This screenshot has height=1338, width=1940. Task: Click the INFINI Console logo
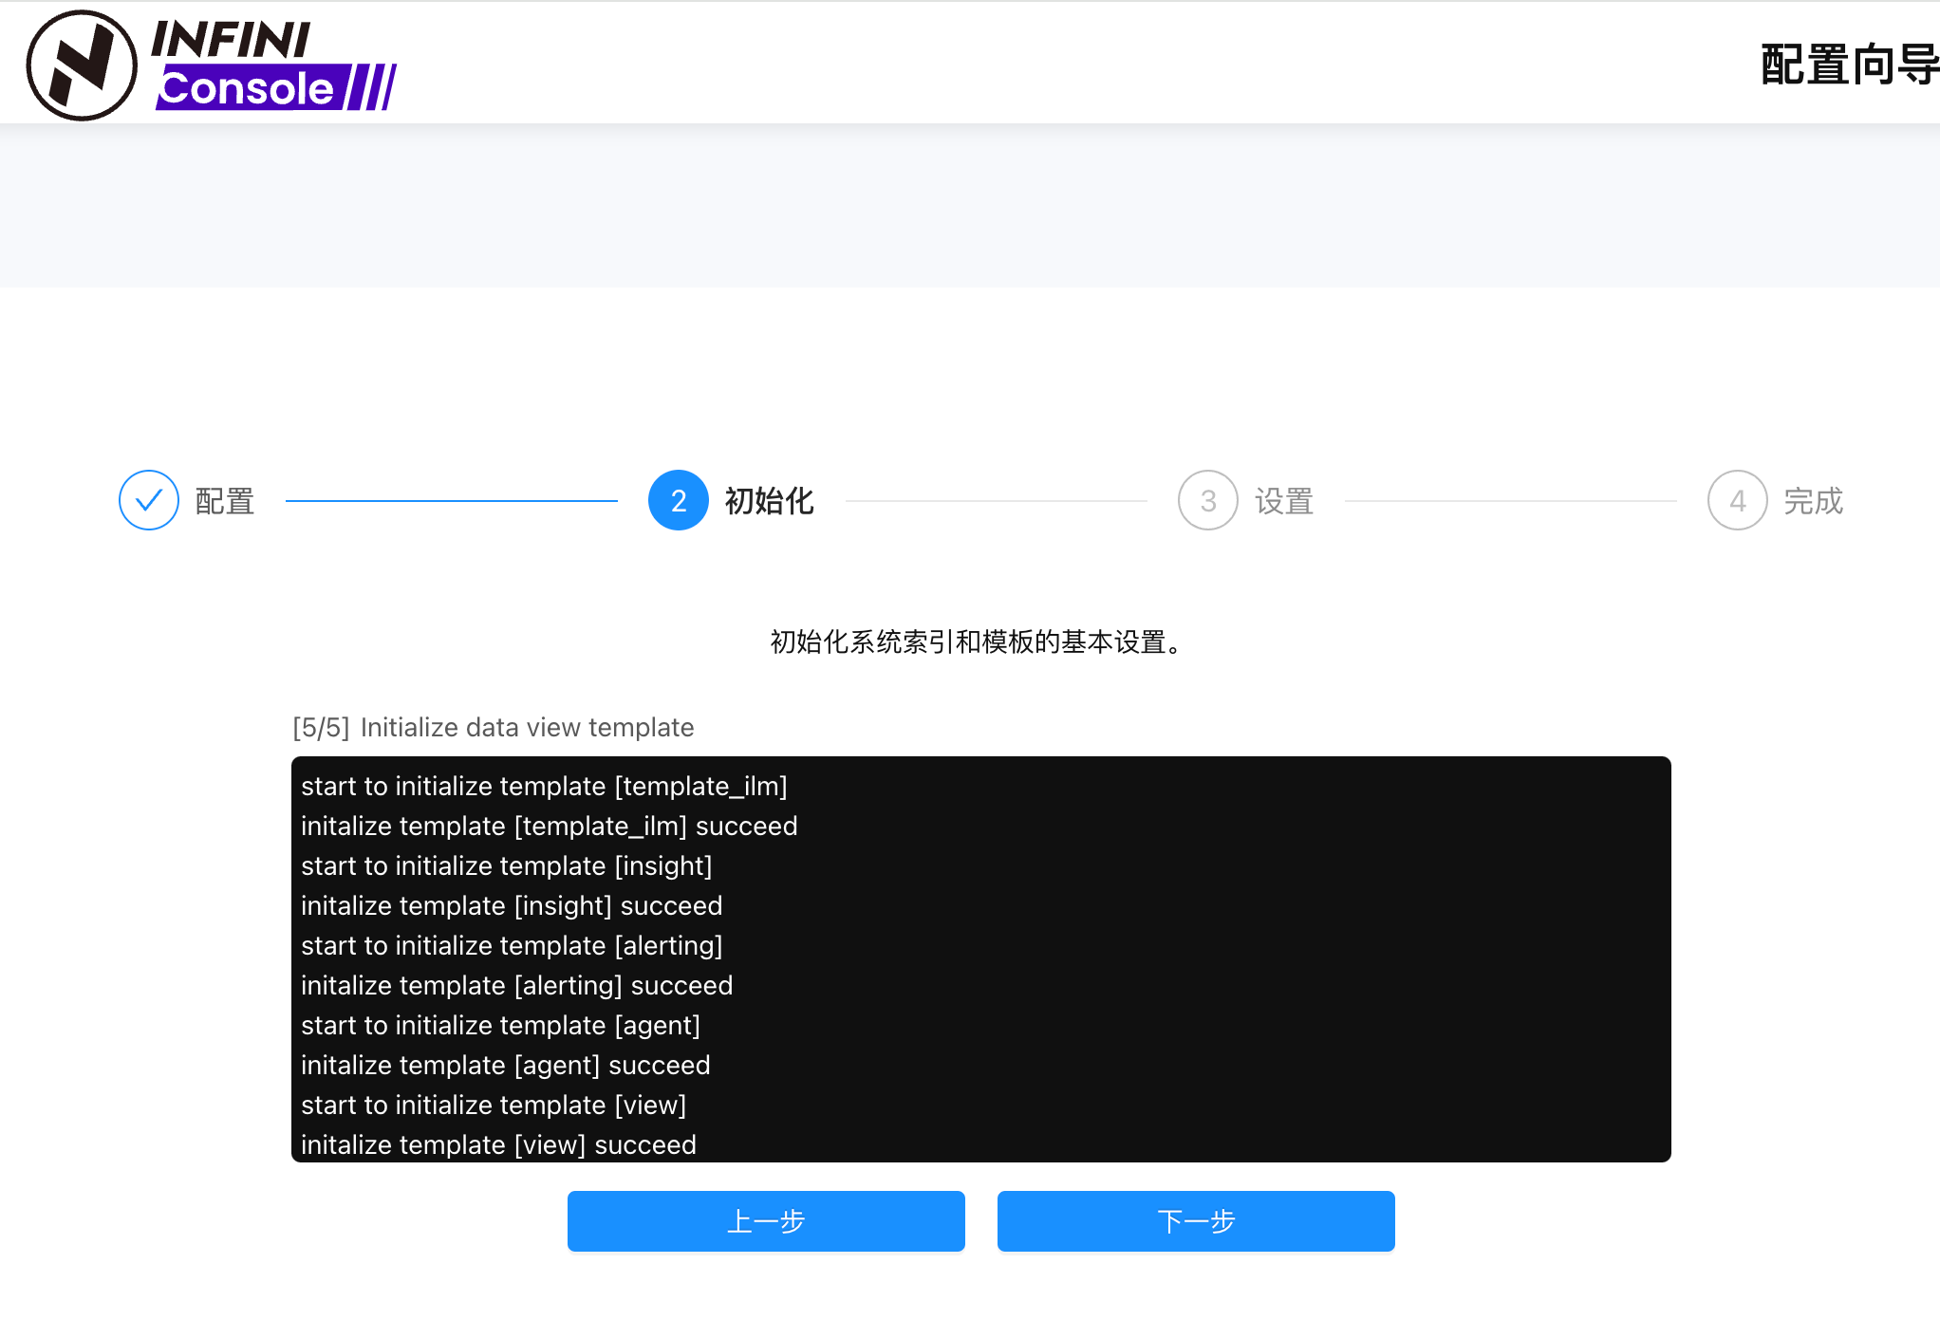pos(212,65)
